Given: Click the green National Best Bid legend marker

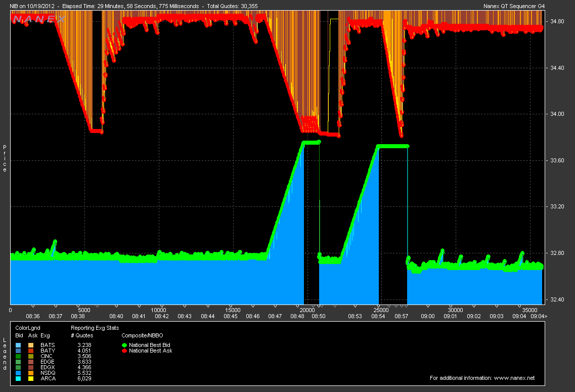Looking at the screenshot, I should (x=124, y=345).
